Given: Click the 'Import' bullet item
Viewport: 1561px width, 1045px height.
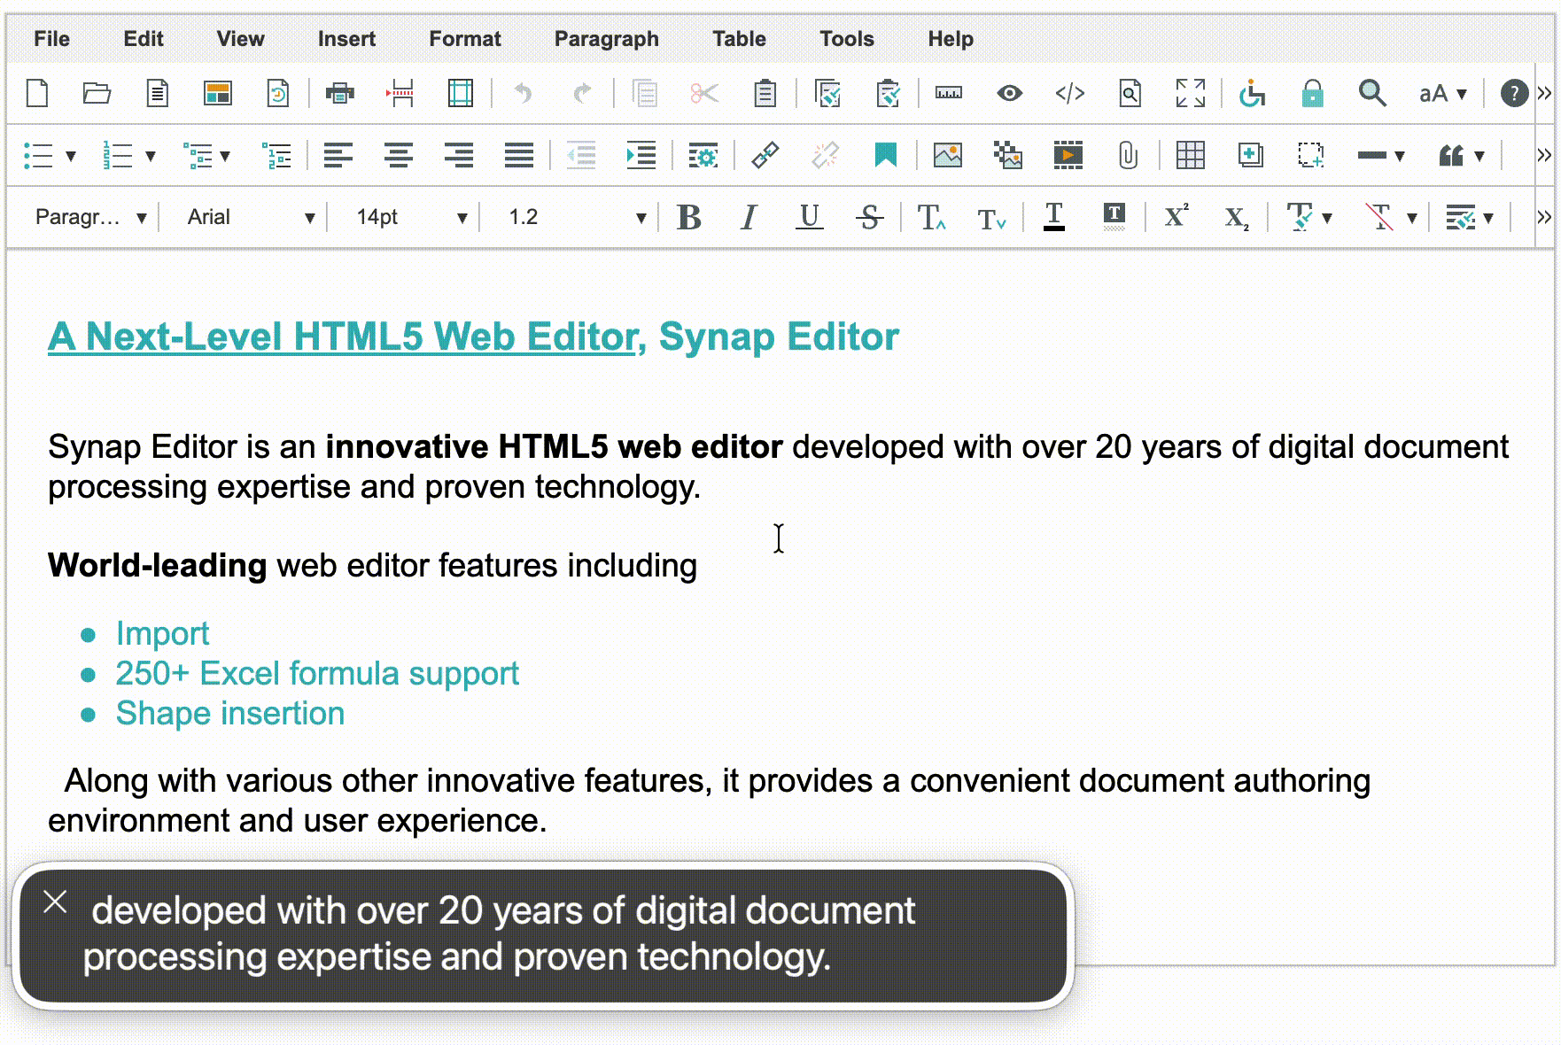Looking at the screenshot, I should point(162,634).
